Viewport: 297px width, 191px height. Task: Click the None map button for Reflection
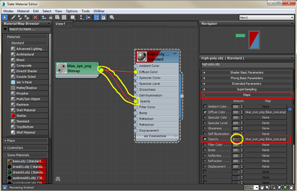[x=266, y=155]
